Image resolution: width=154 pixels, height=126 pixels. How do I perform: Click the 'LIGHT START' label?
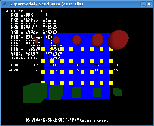26,50
